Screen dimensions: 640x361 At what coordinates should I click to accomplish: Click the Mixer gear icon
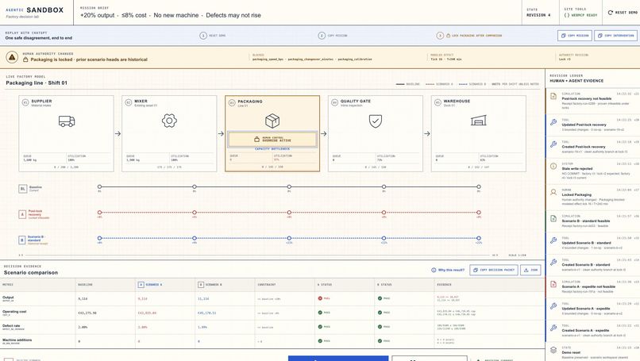click(169, 121)
